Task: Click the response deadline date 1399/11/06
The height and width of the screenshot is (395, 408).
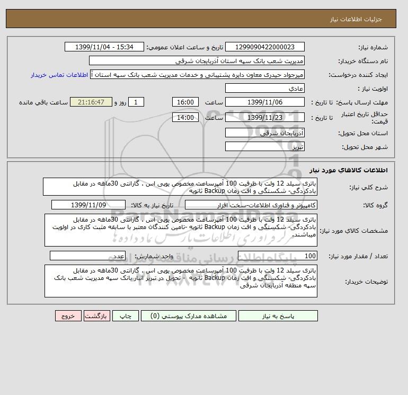Action: [x=264, y=102]
